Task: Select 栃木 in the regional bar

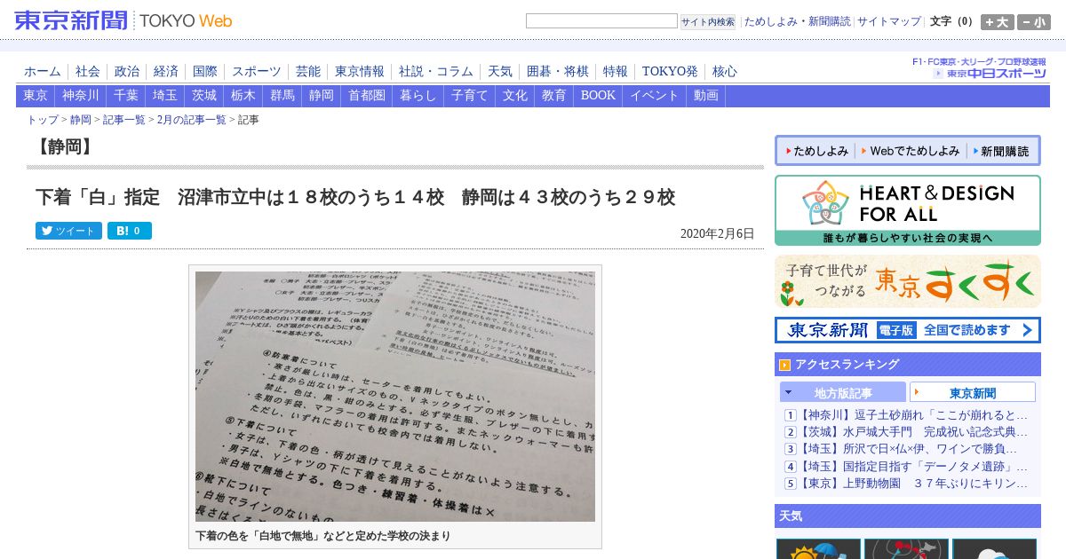Action: pyautogui.click(x=243, y=96)
